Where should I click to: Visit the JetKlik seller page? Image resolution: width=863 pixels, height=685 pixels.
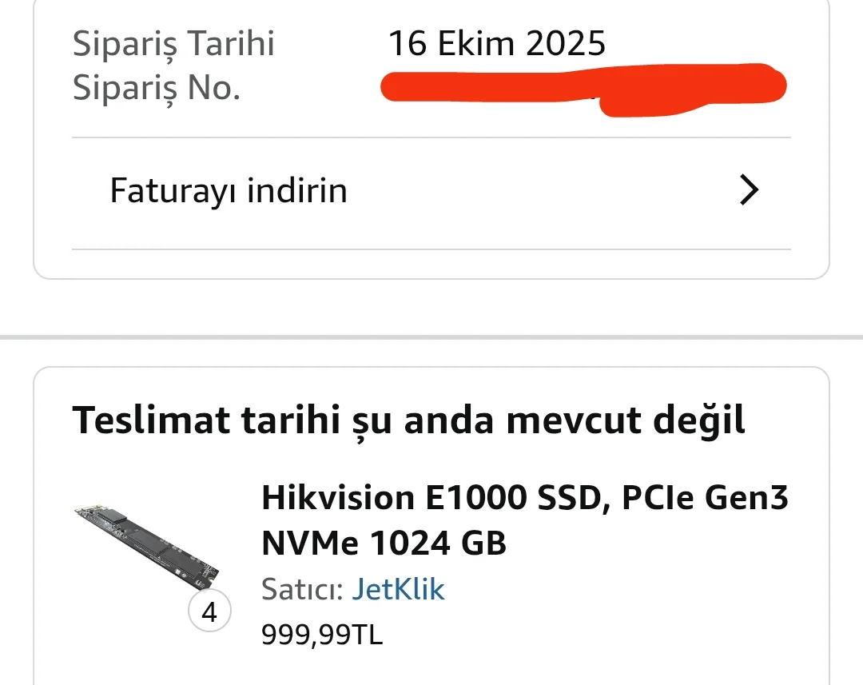[x=398, y=590]
